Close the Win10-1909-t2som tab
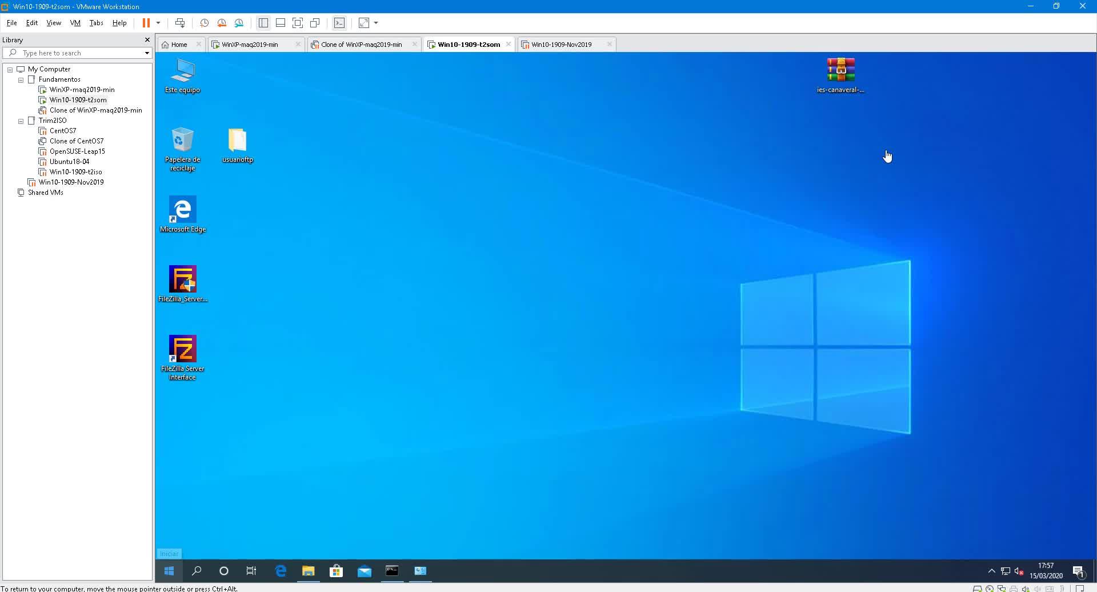Viewport: 1097px width, 592px height. click(x=509, y=44)
